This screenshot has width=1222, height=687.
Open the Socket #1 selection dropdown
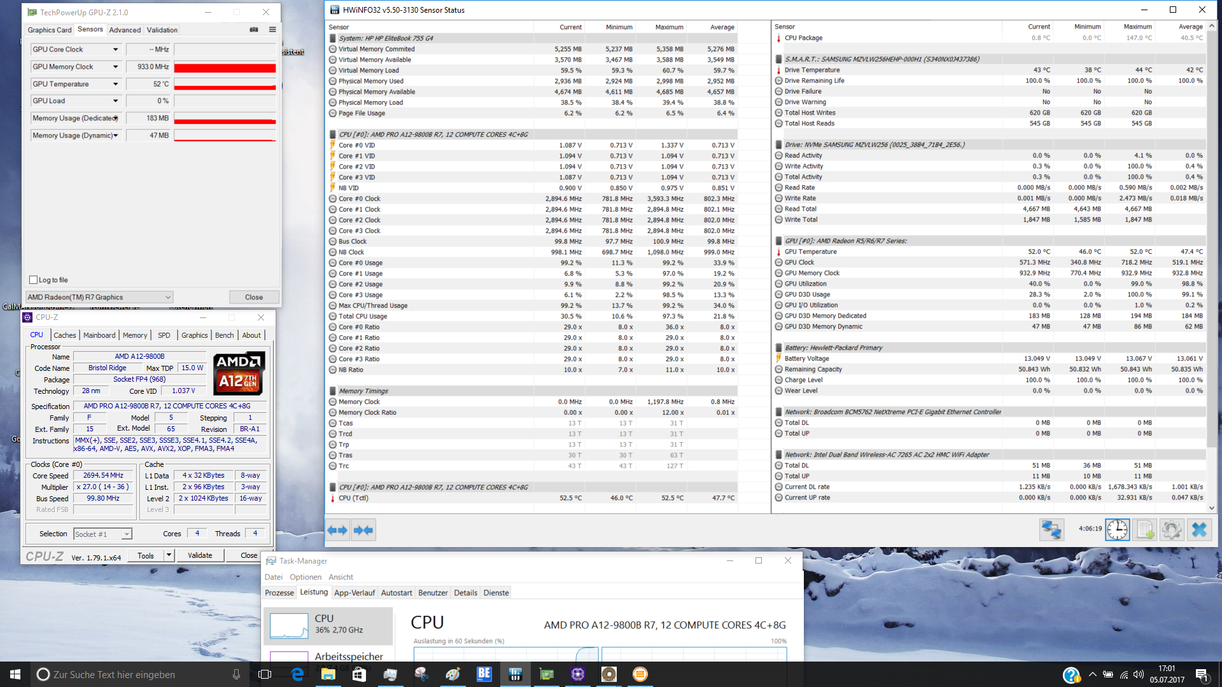(127, 534)
